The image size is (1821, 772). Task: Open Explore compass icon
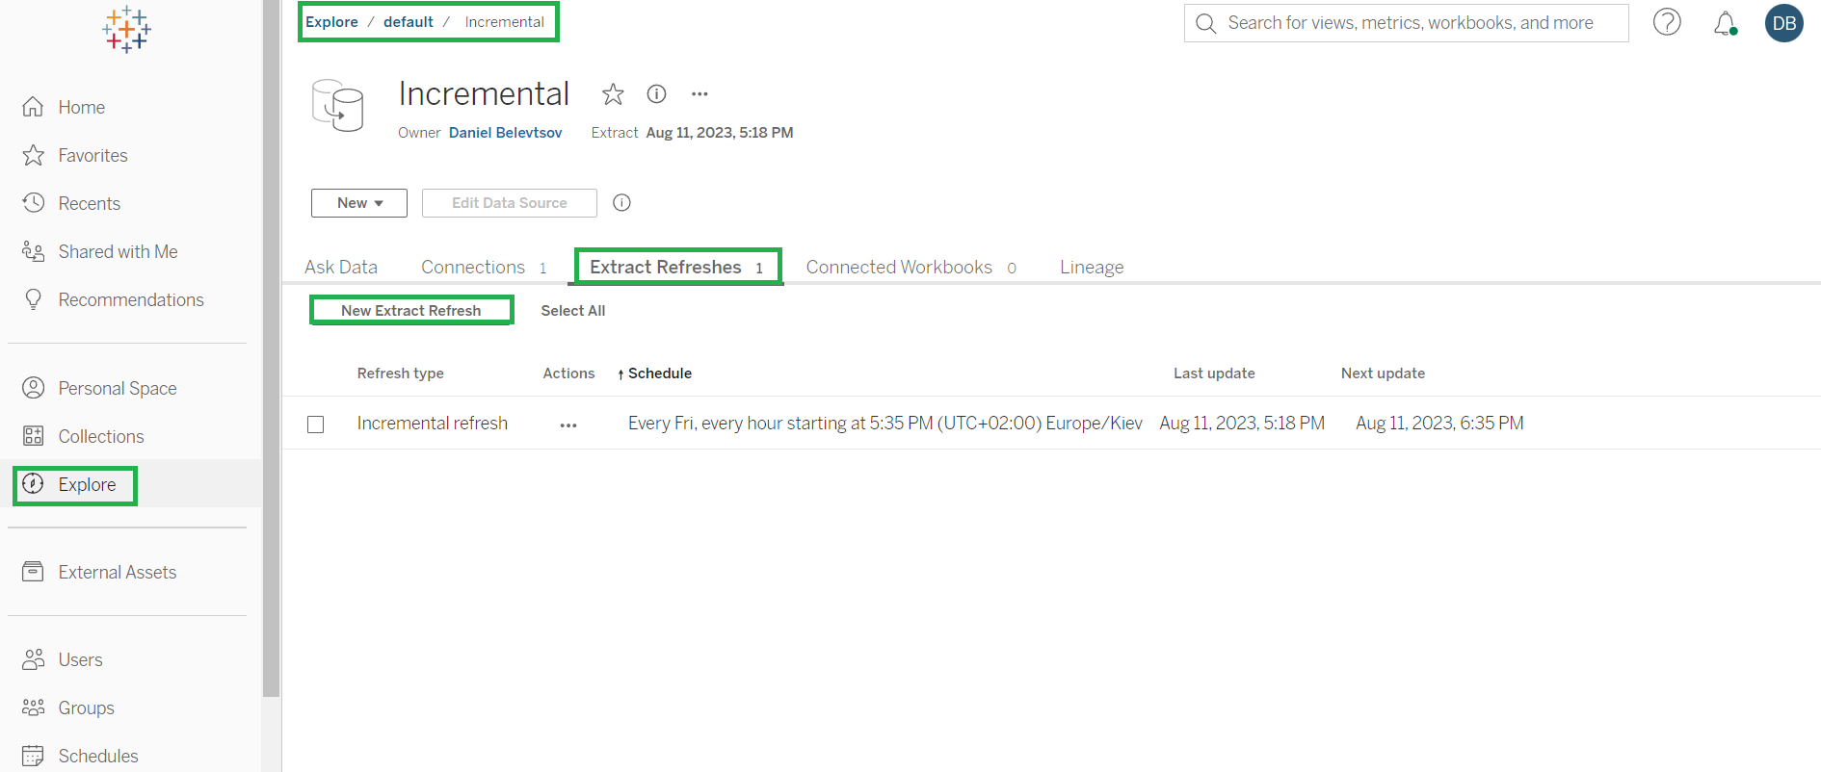33,484
